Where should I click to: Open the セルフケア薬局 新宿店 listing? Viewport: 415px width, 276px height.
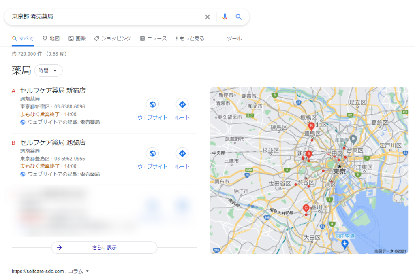tap(53, 91)
